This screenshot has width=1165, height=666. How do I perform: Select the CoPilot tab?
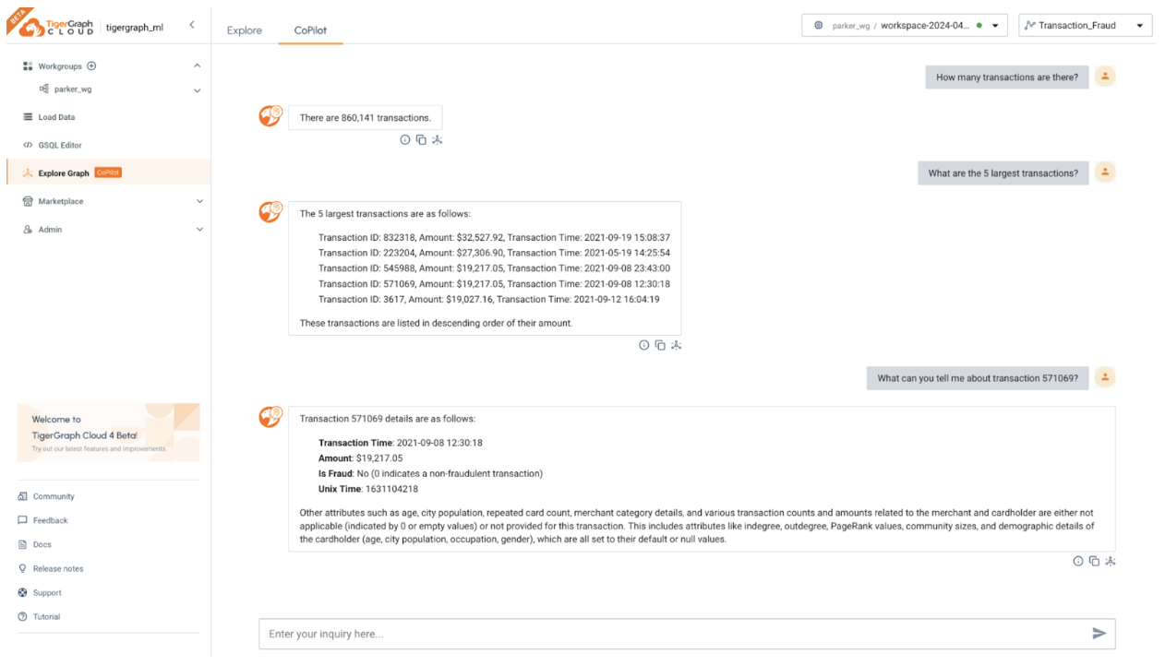(x=310, y=30)
